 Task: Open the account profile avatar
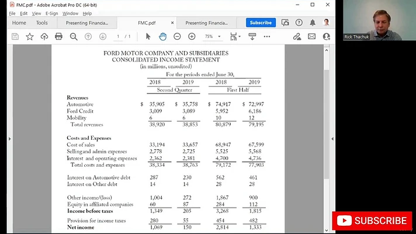pos(327,23)
